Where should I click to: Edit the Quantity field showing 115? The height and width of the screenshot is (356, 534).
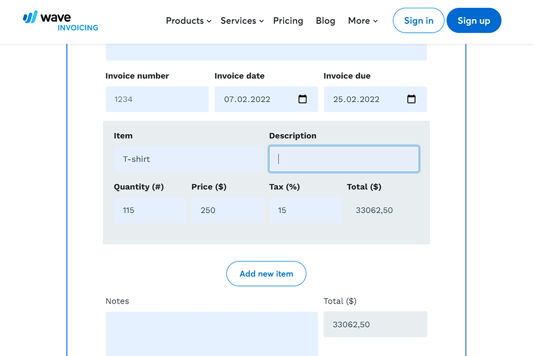150,210
